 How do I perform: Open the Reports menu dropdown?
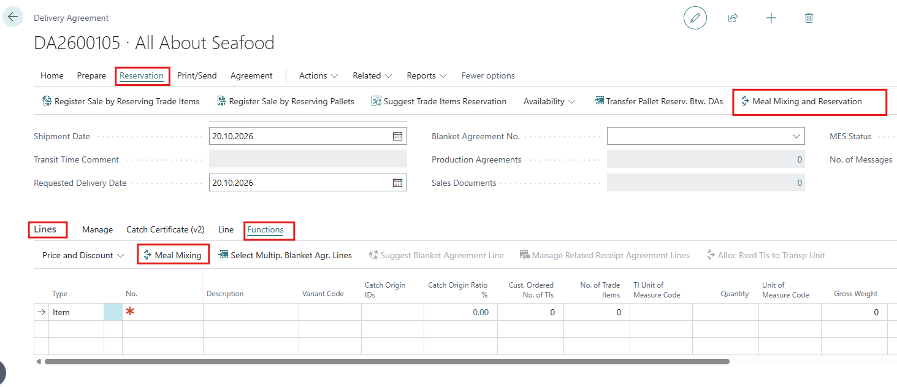coord(427,75)
